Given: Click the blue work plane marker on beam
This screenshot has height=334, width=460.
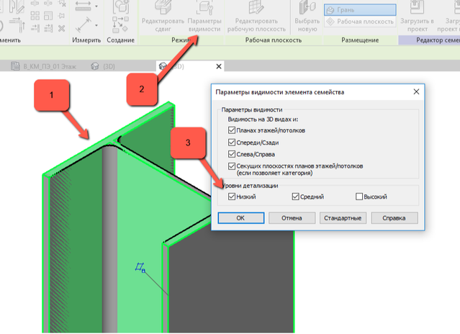Looking at the screenshot, I should tap(140, 268).
